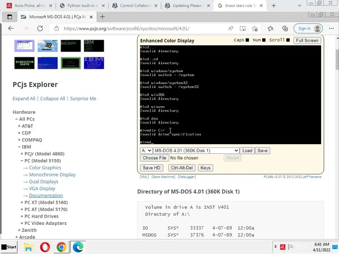The width and height of the screenshot is (339, 254).
Task: Click the page vertical scrollbar thumb
Action: [337, 60]
